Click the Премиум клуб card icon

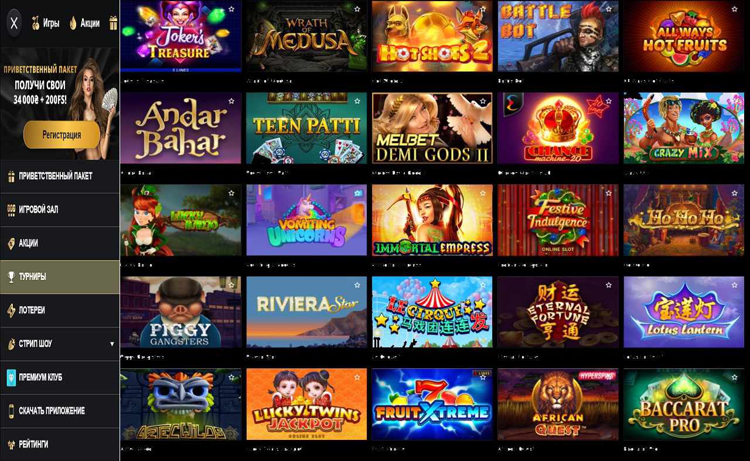11,377
